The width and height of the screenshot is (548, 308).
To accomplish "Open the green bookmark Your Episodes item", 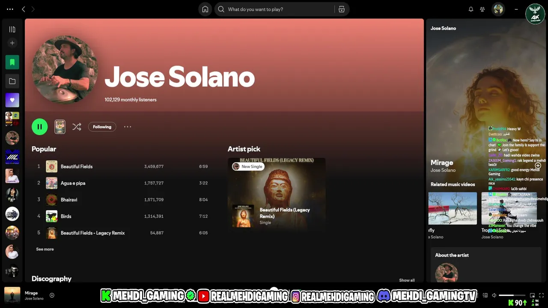I will [x=12, y=62].
